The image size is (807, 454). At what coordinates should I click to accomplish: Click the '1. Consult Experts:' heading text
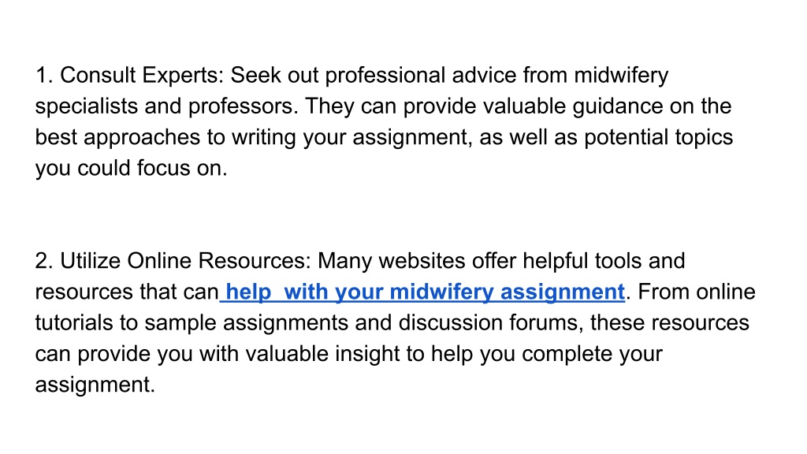tap(130, 75)
